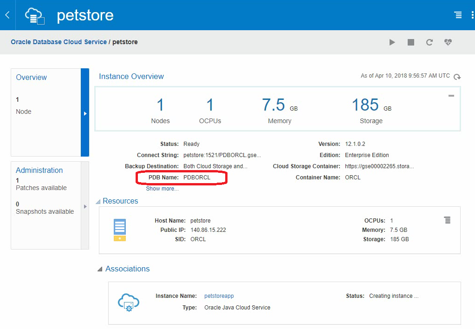Click the petstore title in header
475x329 pixels.
85,15
